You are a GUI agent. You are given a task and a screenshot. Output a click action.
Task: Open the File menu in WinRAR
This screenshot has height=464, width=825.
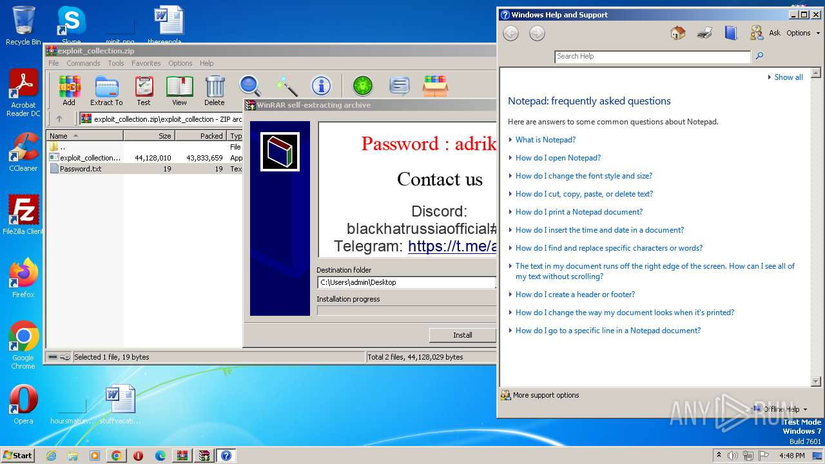click(53, 63)
